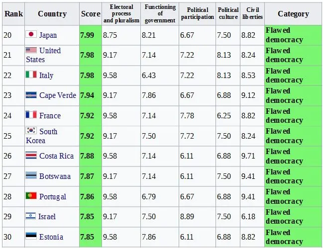Click the Costa Rica flag icon

point(31,156)
